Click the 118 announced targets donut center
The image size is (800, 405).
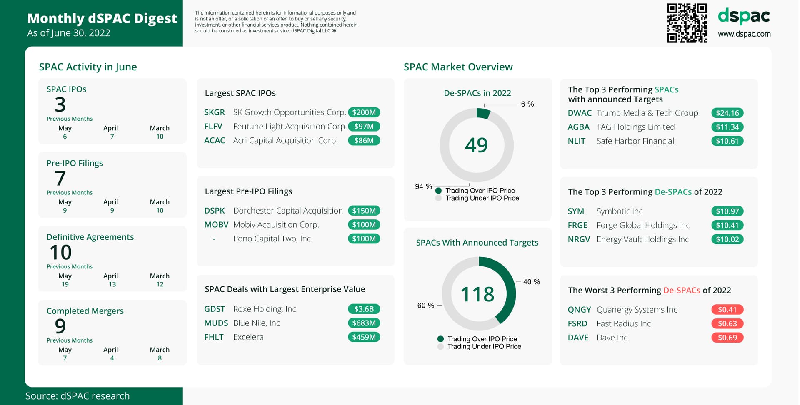(477, 294)
